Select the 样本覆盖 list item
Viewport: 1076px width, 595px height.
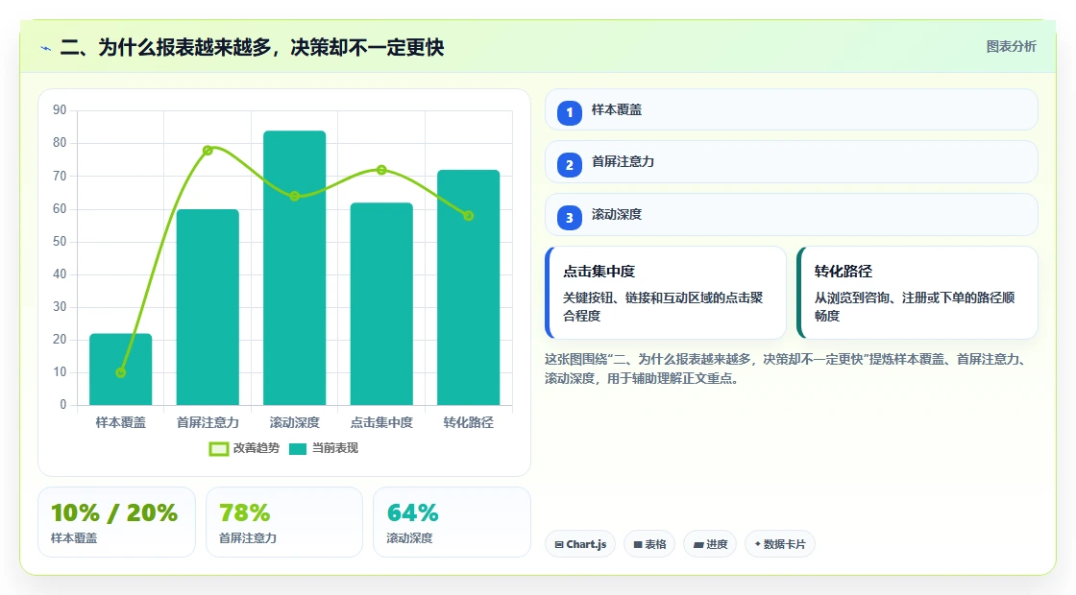(792, 109)
